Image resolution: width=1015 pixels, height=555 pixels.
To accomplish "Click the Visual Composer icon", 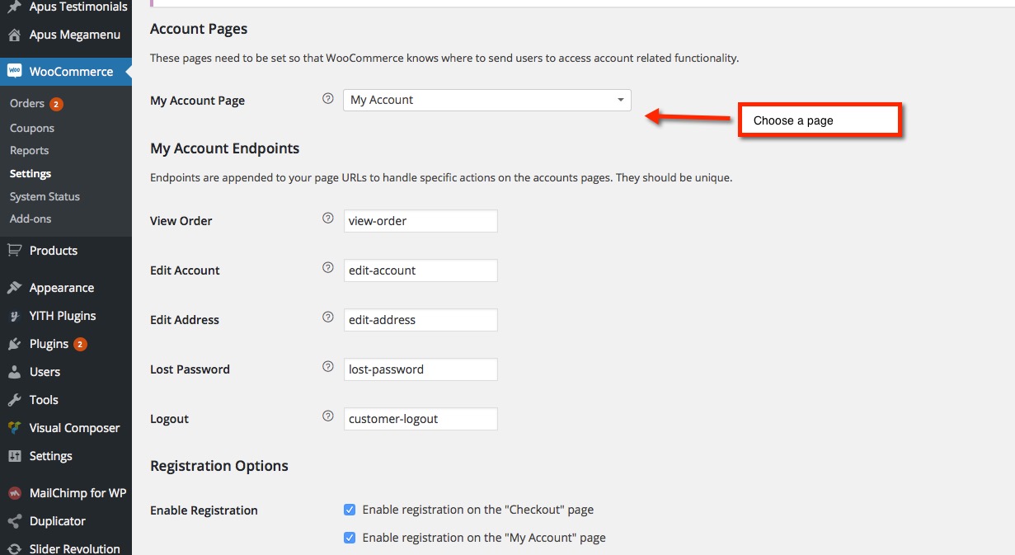I will (x=14, y=428).
